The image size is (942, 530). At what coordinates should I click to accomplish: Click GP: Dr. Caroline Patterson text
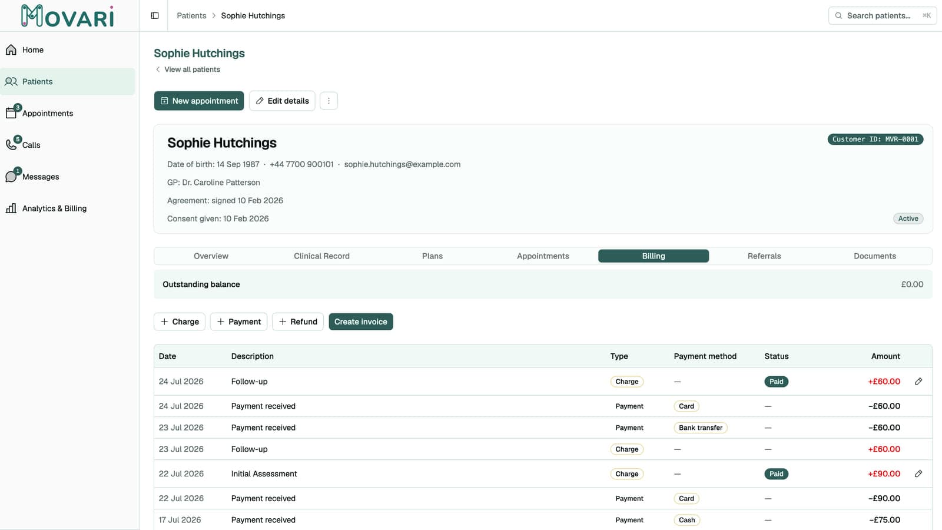[214, 183]
